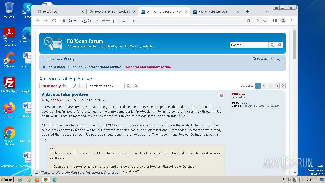The width and height of the screenshot is (325, 183).
Task: Open the Windows Start menu
Action: (7, 179)
